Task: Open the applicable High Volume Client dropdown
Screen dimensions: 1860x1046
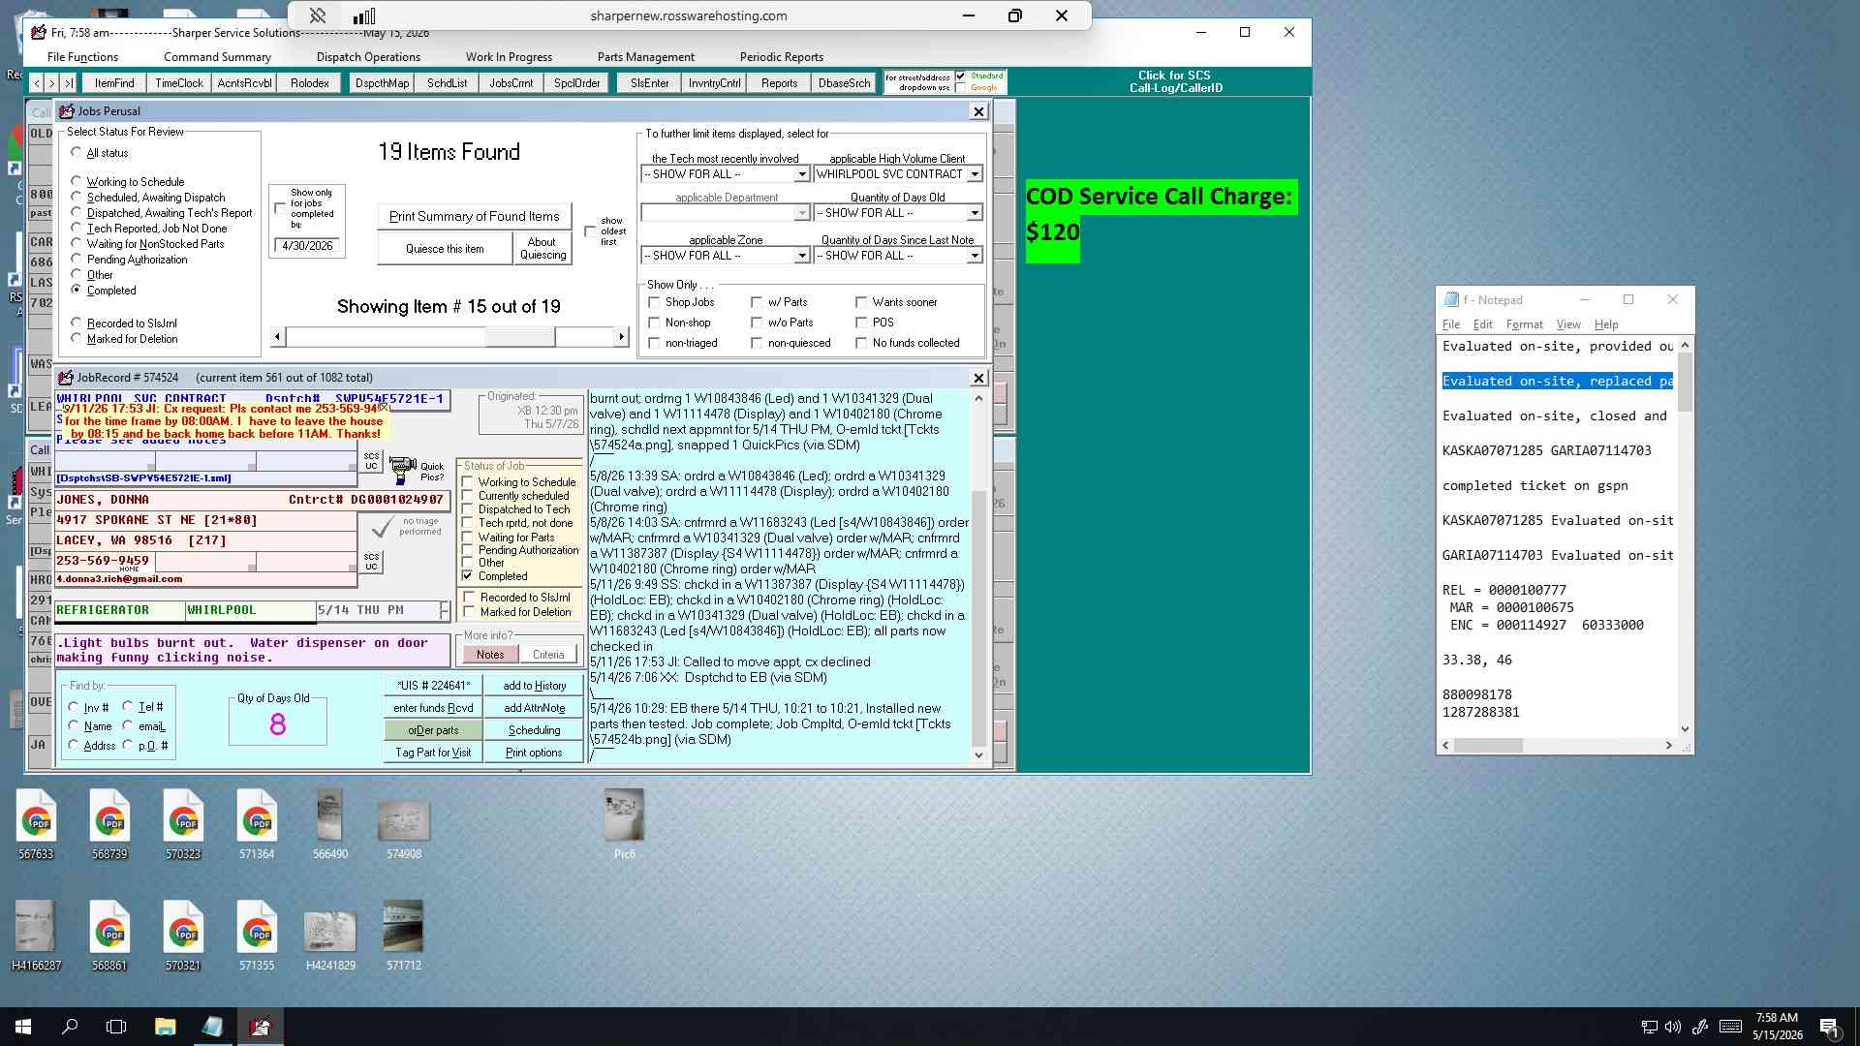Action: pyautogui.click(x=975, y=174)
